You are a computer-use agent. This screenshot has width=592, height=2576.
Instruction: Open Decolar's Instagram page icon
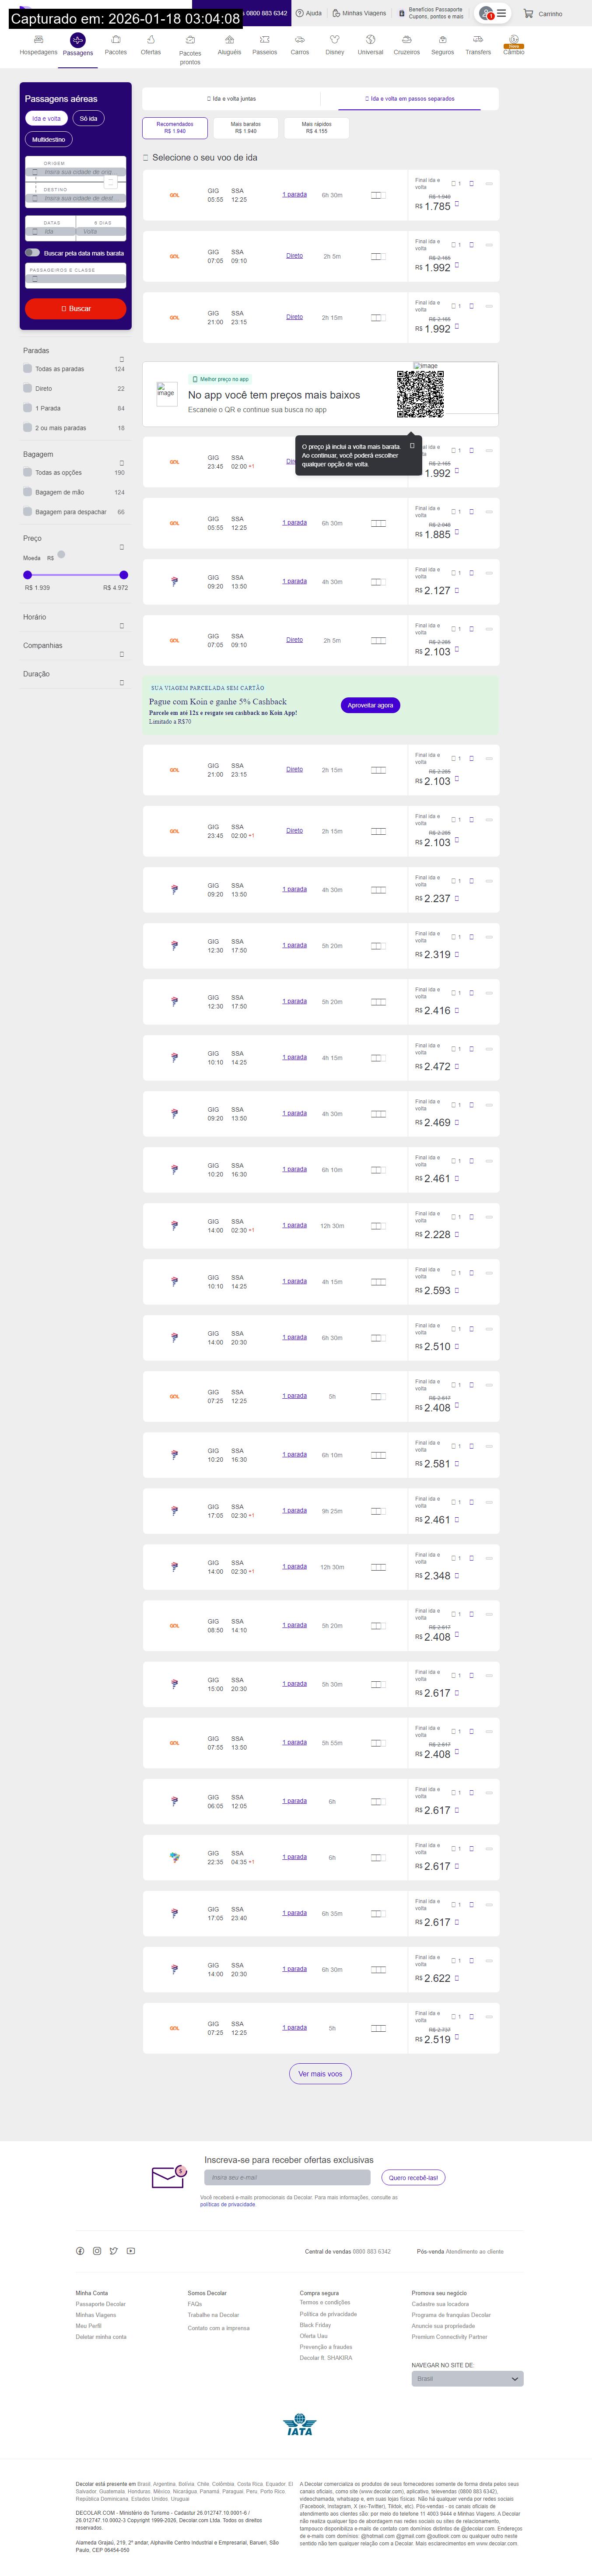tap(97, 2251)
